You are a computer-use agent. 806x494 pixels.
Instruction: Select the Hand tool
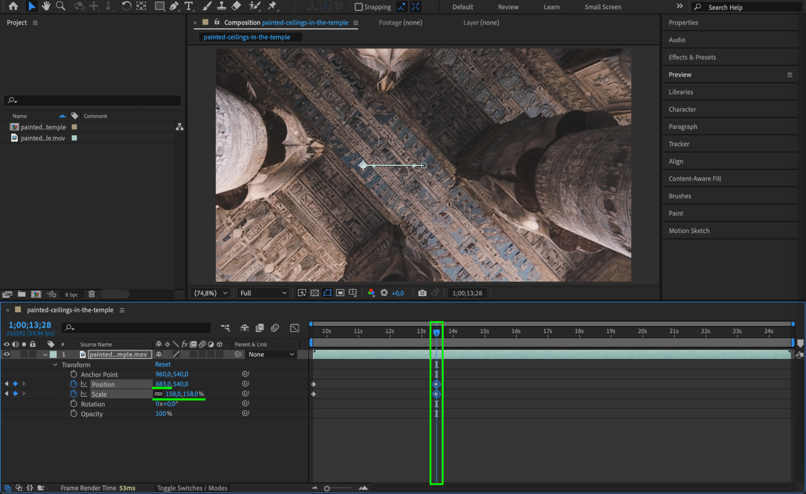[x=46, y=6]
